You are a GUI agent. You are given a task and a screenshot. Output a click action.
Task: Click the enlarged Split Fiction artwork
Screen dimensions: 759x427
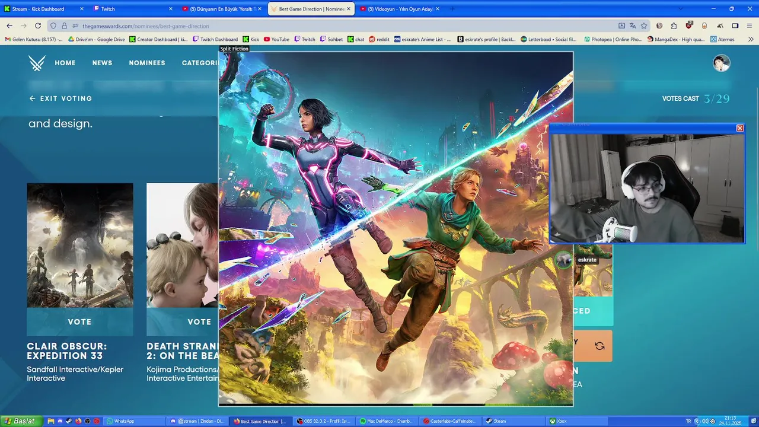pyautogui.click(x=396, y=229)
